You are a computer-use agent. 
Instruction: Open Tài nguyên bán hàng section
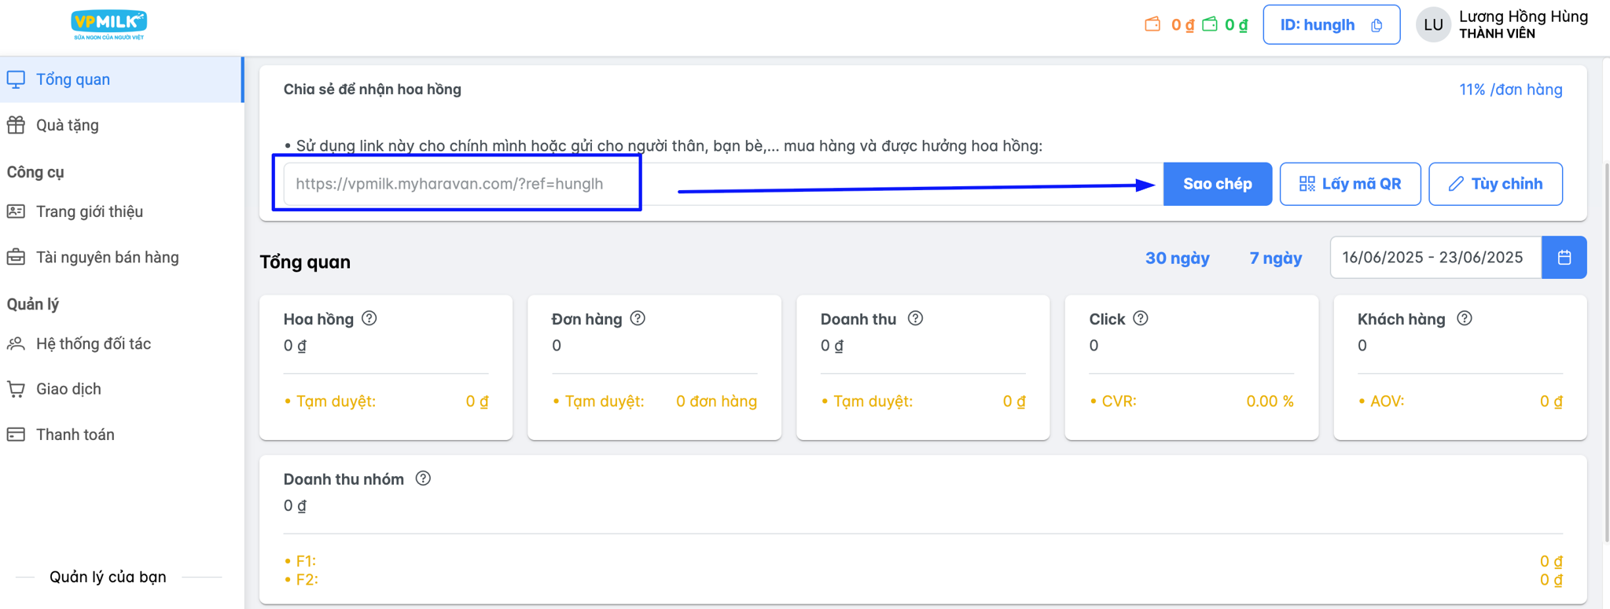(x=107, y=257)
